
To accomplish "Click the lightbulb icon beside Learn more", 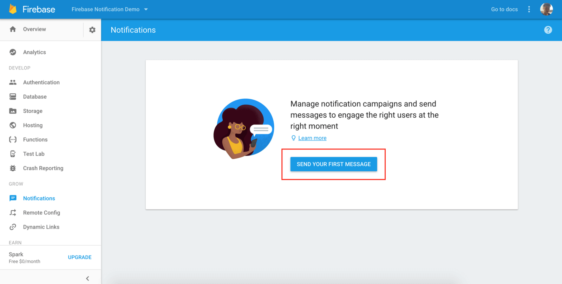I will pos(294,138).
